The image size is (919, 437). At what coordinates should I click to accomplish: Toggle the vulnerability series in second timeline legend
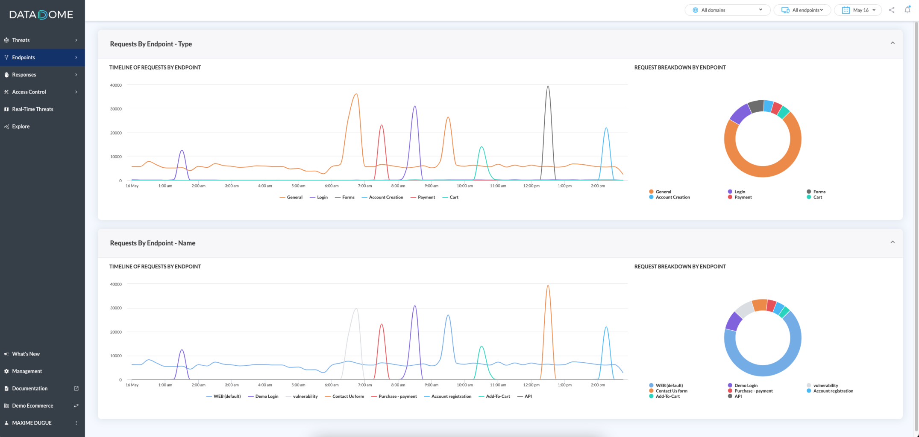(x=302, y=396)
